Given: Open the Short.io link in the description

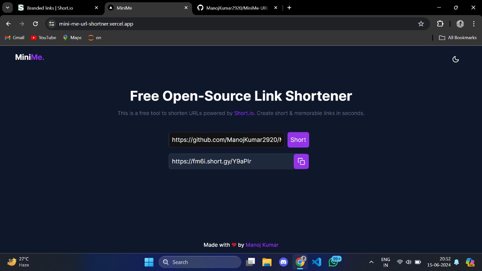Looking at the screenshot, I should click(244, 113).
